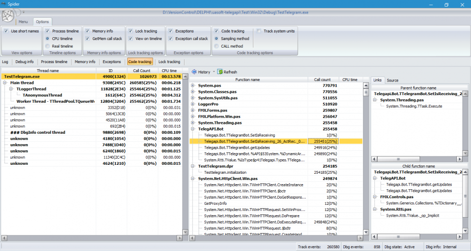Expand the System.pas function group
The image size is (471, 251).
[193, 86]
